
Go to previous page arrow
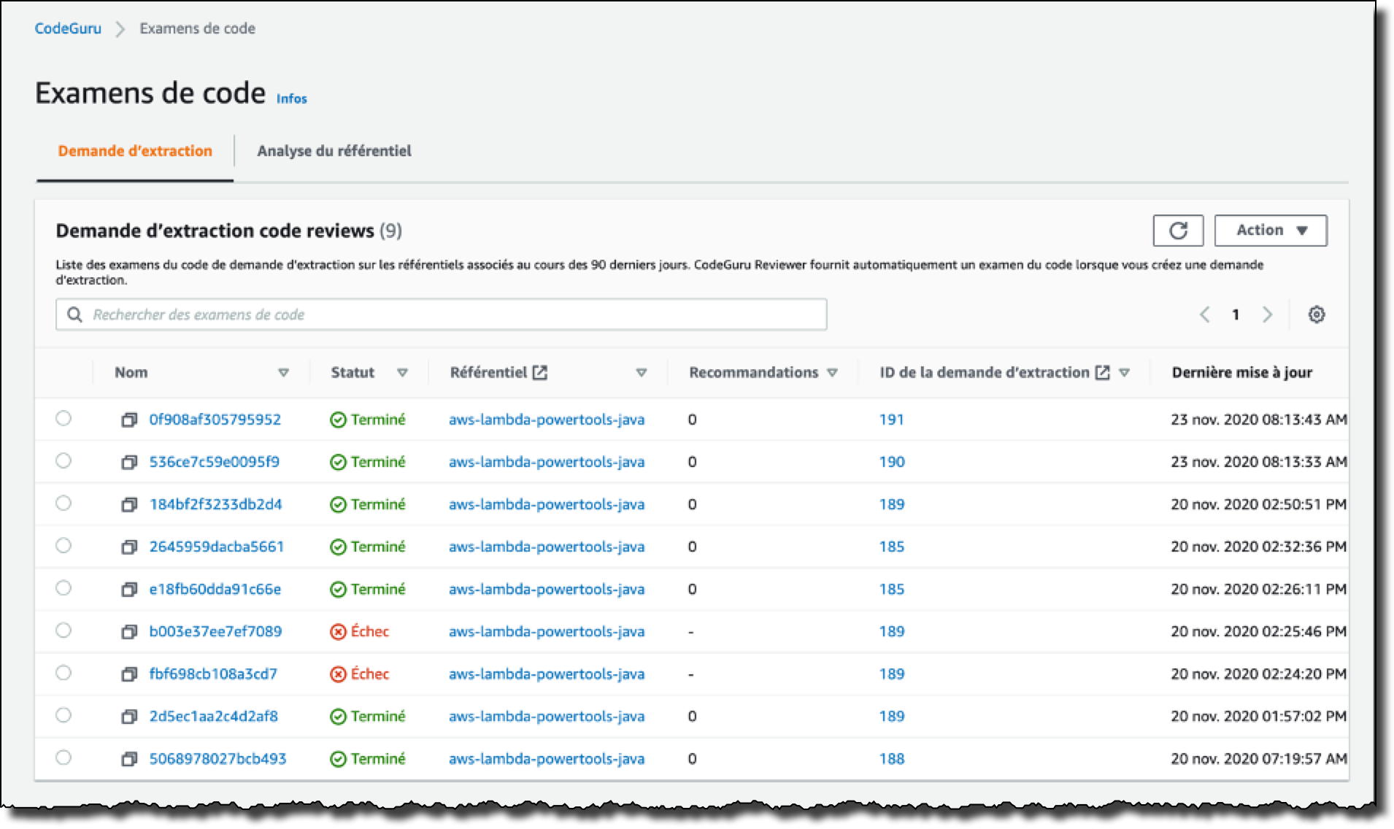[1205, 315]
